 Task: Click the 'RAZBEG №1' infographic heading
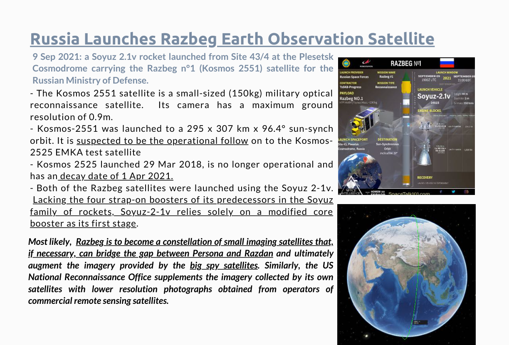point(406,63)
